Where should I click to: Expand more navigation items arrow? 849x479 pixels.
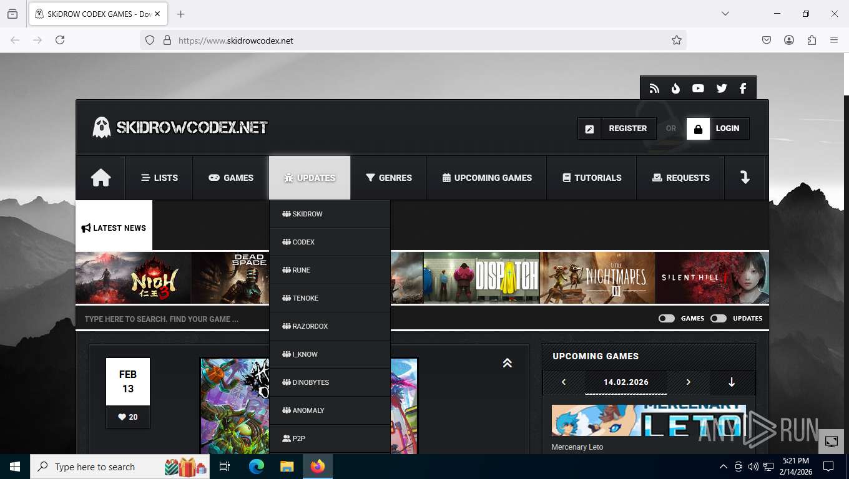[745, 178]
